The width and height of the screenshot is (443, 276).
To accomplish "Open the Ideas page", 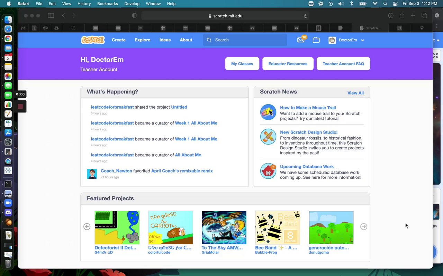I will [x=165, y=40].
